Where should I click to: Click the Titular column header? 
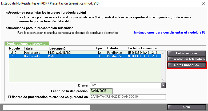[29, 48]
